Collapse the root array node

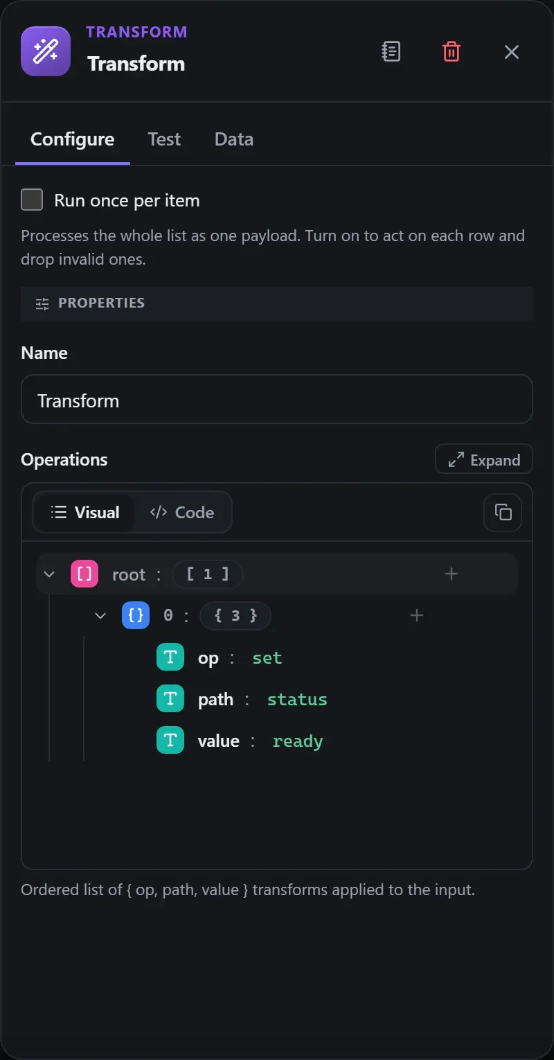pyautogui.click(x=49, y=574)
